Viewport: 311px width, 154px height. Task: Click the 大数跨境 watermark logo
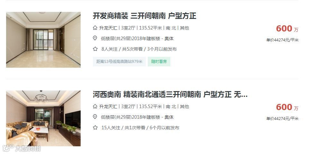[x=22, y=149]
